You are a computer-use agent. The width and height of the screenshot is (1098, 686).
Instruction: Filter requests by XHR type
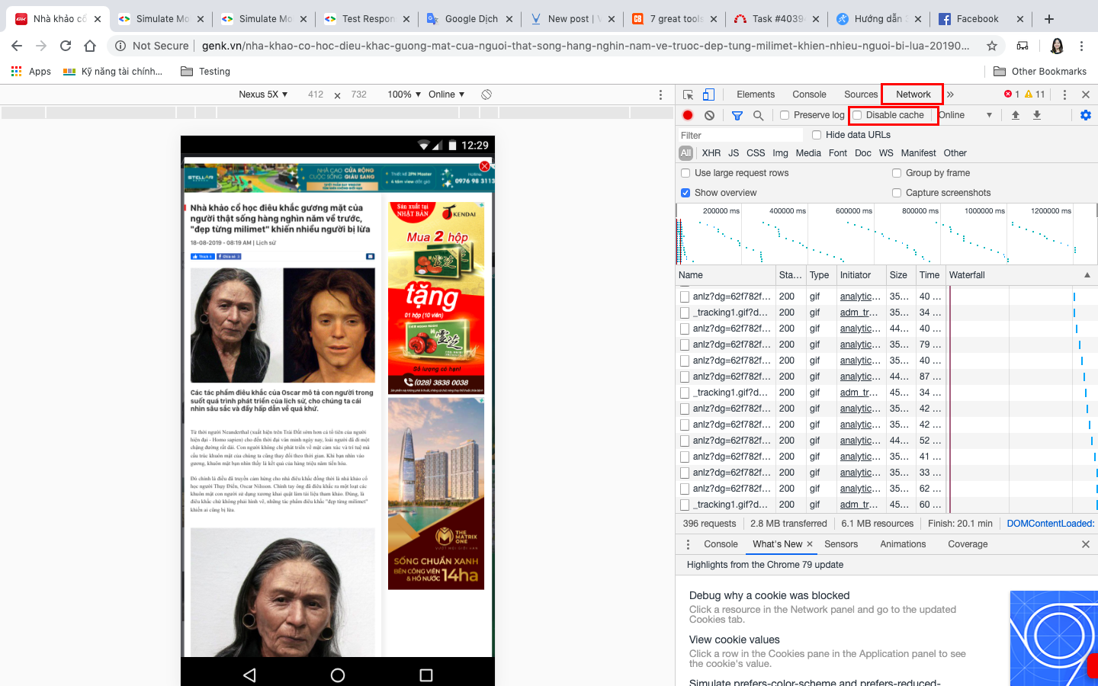711,153
